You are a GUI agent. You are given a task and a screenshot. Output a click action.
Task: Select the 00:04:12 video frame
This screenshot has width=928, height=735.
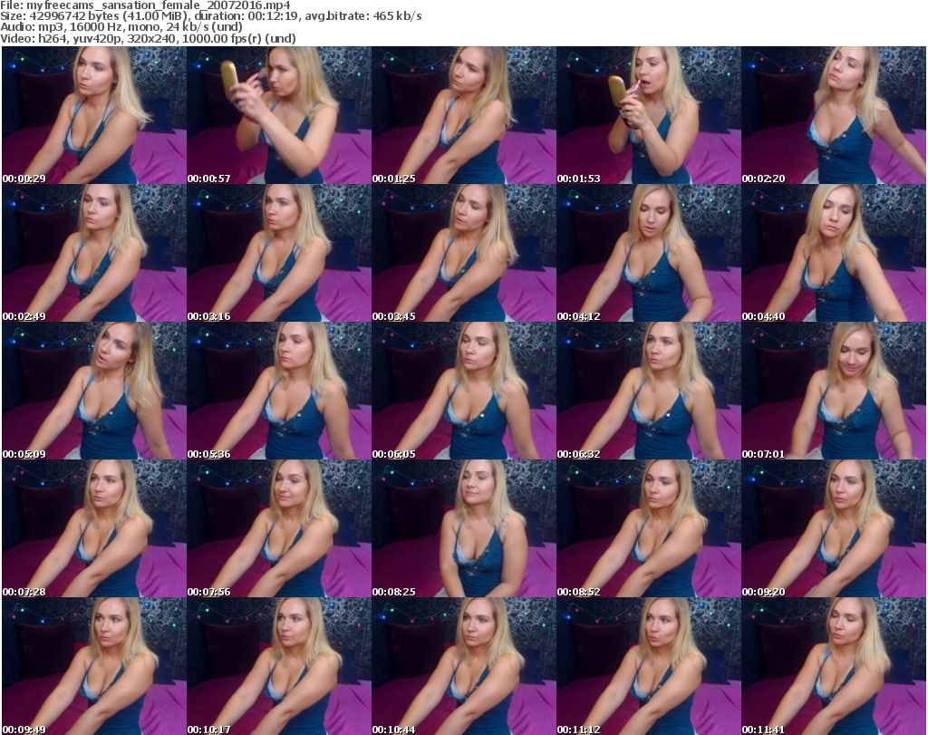[649, 253]
